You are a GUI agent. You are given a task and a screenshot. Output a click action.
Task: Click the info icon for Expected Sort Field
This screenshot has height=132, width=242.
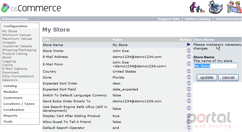point(189,89)
